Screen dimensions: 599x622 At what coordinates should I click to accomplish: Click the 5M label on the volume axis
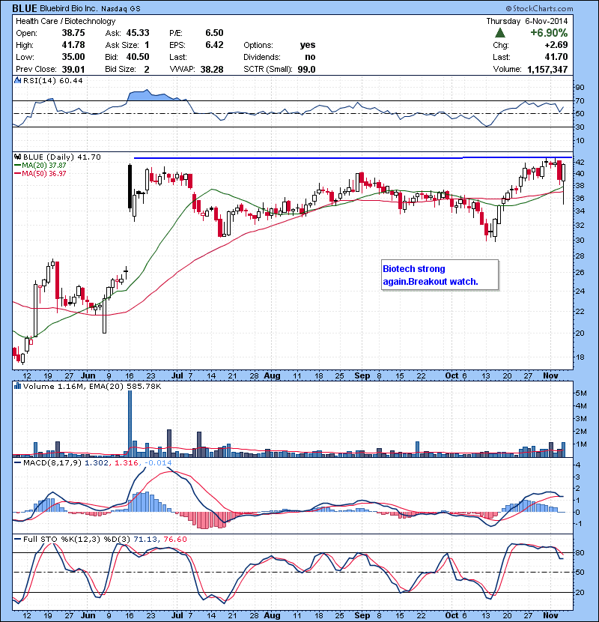coord(580,393)
